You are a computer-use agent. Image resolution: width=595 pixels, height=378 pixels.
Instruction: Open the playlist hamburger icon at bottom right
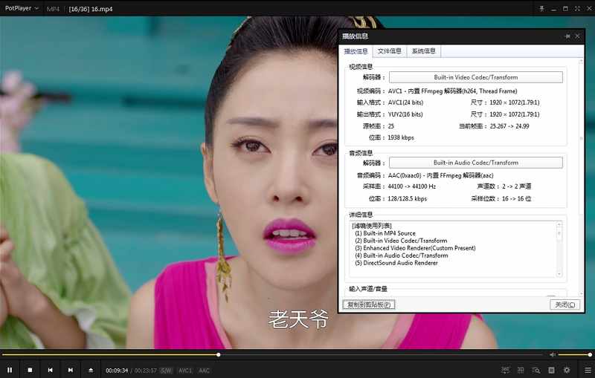tap(588, 370)
